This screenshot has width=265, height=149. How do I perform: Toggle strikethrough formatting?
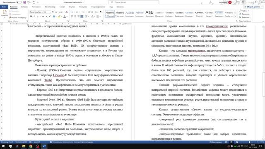point(43,17)
